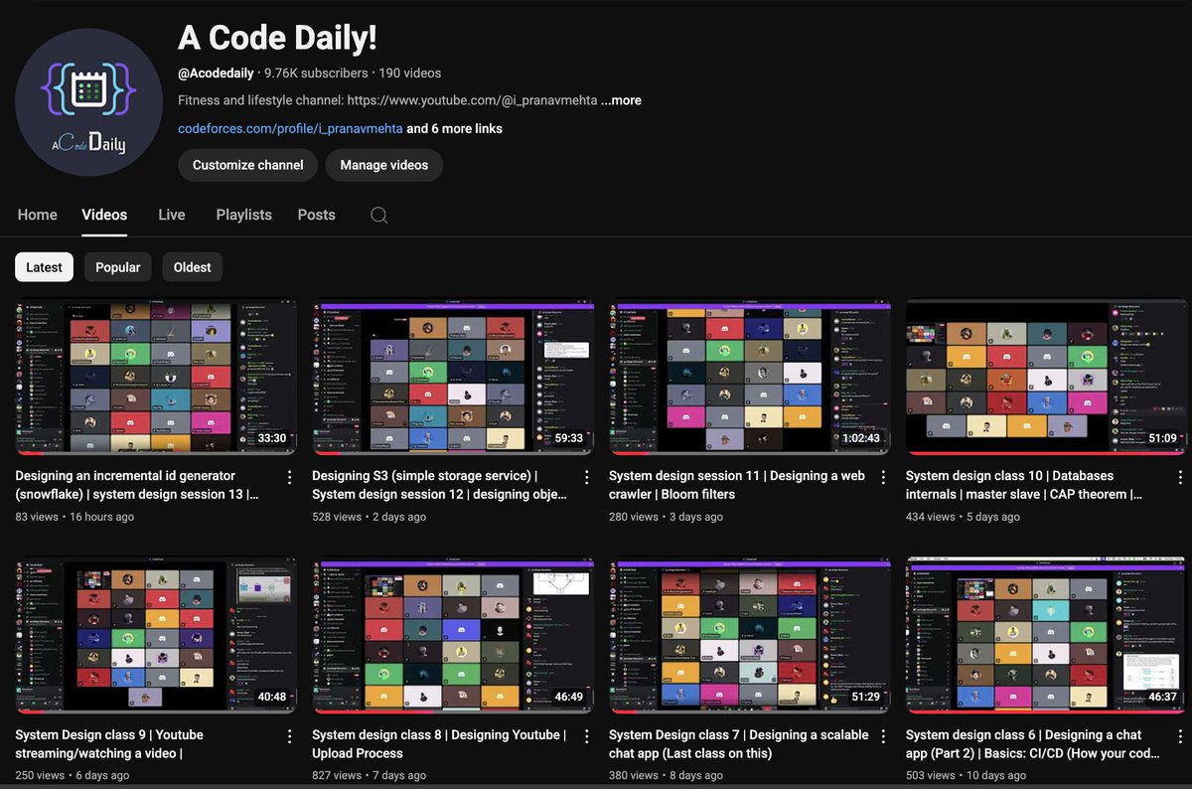The height and width of the screenshot is (789, 1192).
Task: Open the codeforces.com profile link
Action: click(x=290, y=128)
